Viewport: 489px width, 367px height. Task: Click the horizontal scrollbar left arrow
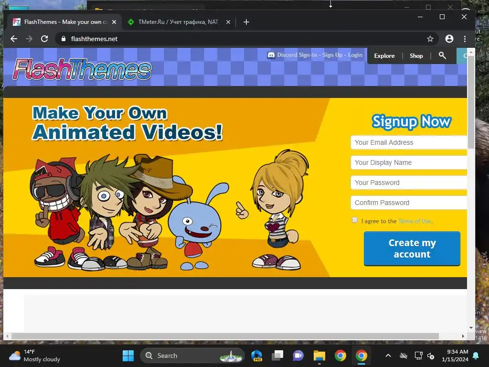click(x=7, y=336)
